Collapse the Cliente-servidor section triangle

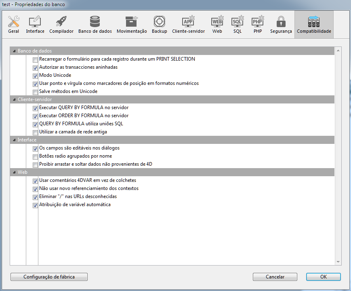point(14,99)
